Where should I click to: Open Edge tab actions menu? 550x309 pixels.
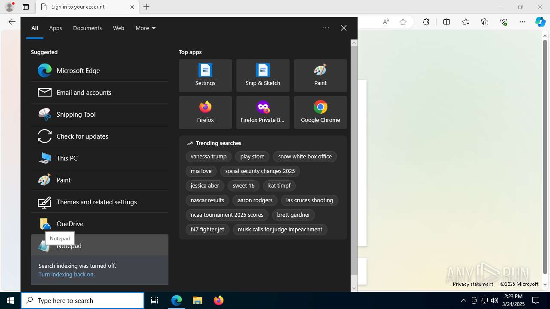tap(26, 7)
